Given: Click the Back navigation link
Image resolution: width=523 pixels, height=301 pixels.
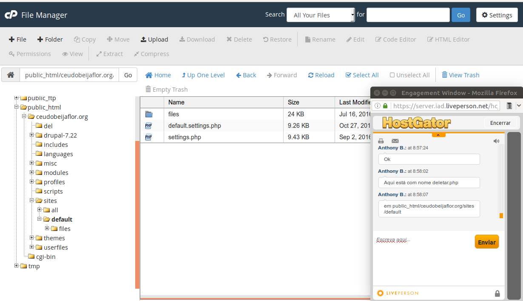Looking at the screenshot, I should click(246, 75).
